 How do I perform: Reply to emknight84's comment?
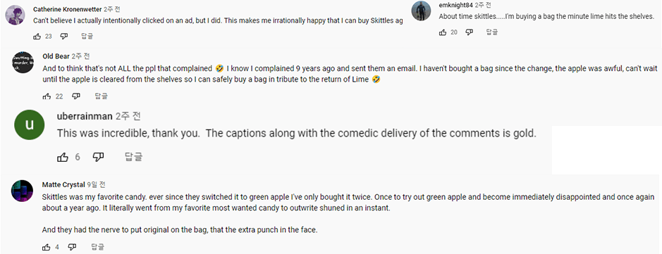click(x=492, y=32)
